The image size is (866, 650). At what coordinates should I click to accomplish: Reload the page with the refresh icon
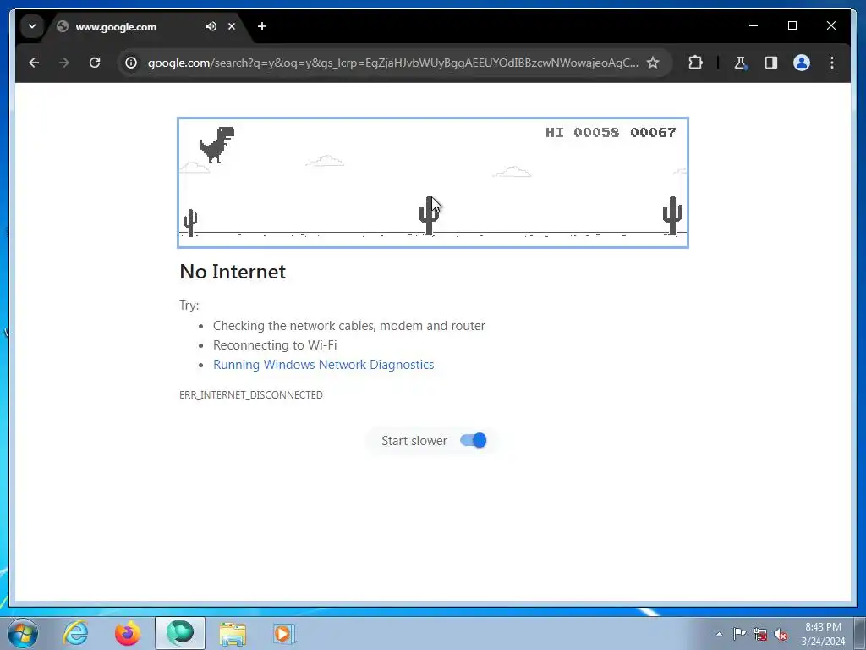coord(95,63)
